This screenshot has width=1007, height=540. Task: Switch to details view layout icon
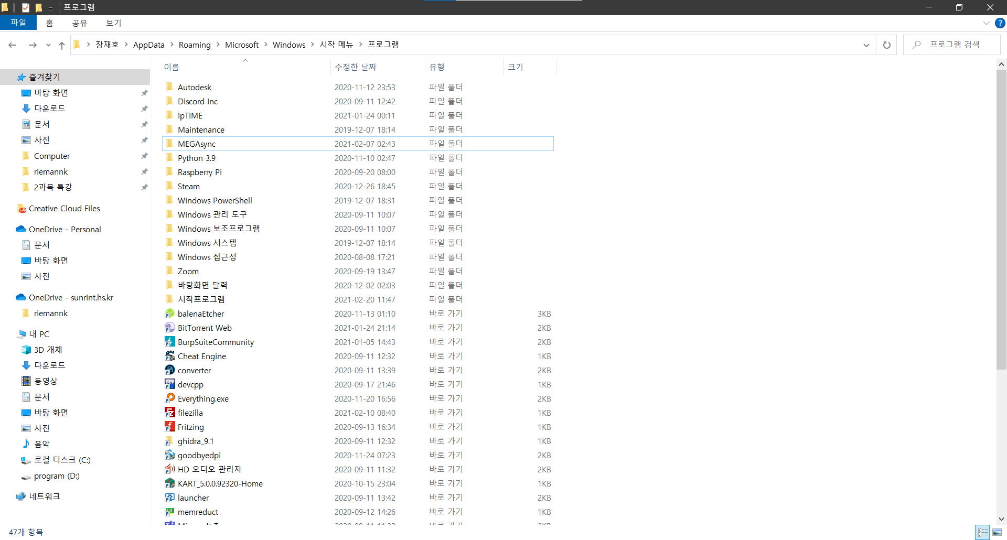[982, 532]
